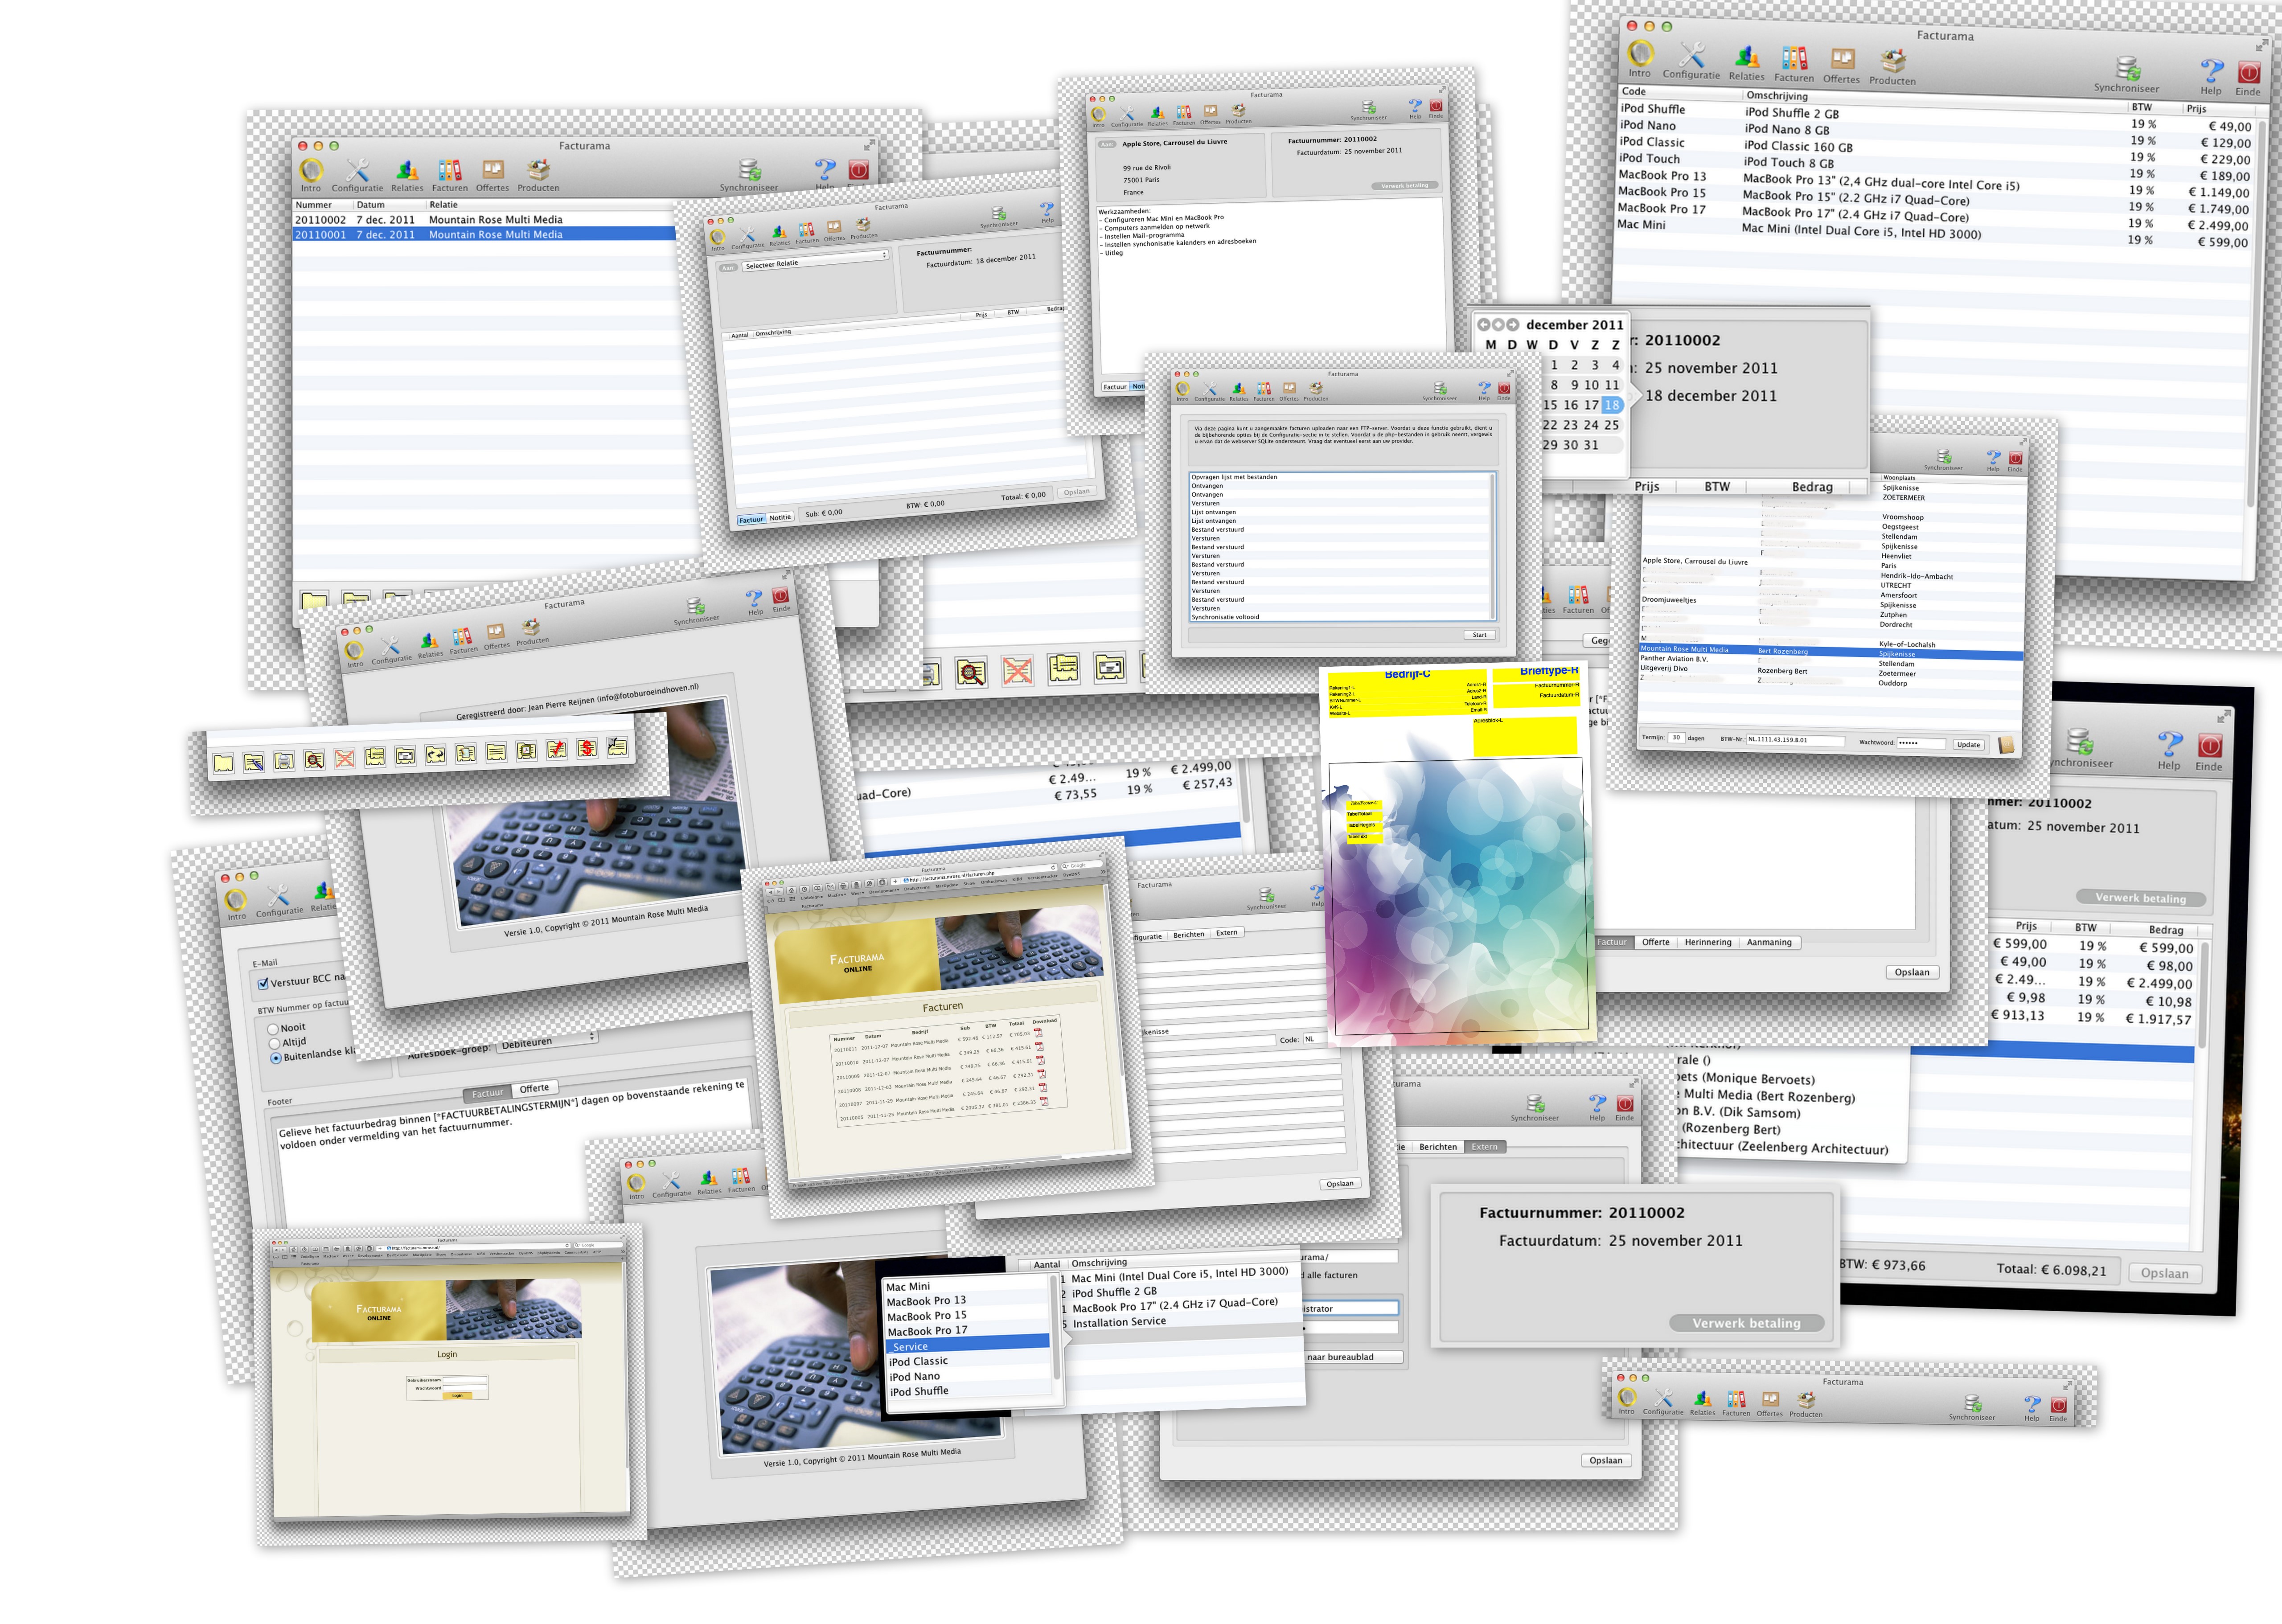Click Einde in the synchronisation log window
This screenshot has height=1624, width=2282.
[1503, 390]
